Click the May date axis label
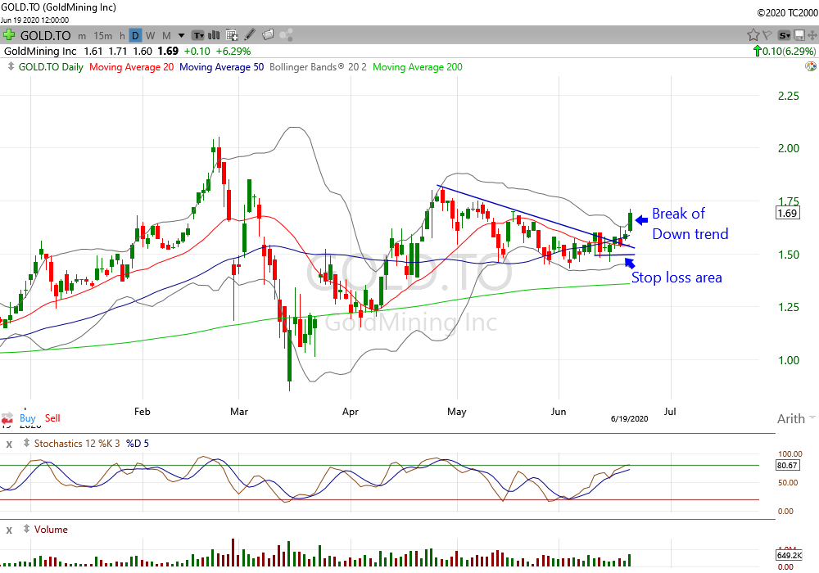Viewport: 819px width, 573px height. click(456, 412)
